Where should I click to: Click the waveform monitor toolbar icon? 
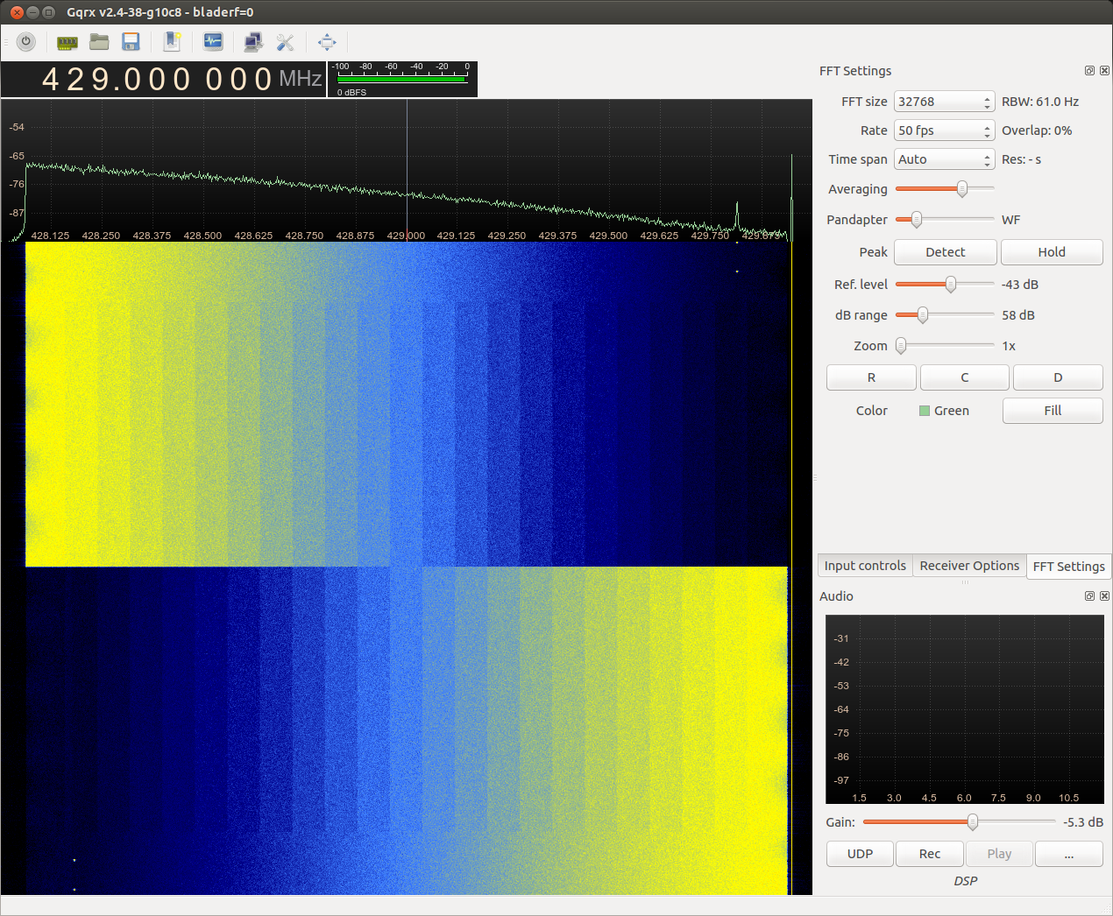[x=213, y=42]
